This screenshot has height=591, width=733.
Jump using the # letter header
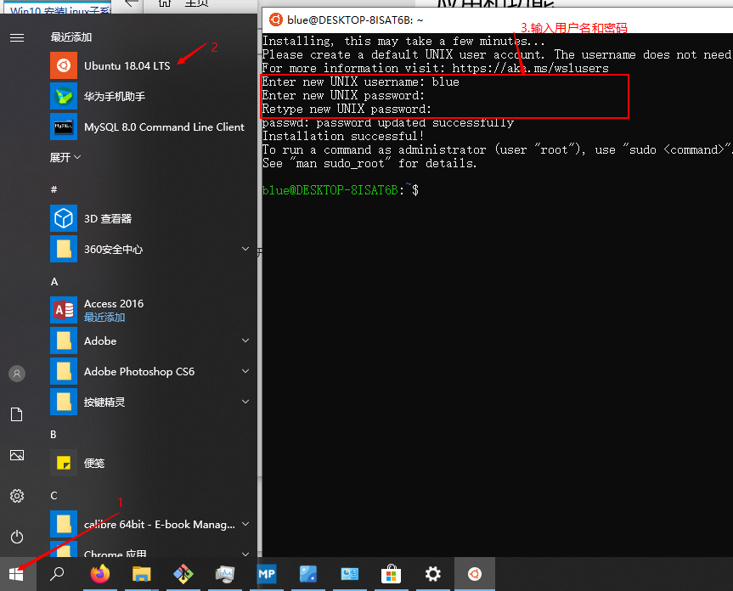tap(54, 189)
